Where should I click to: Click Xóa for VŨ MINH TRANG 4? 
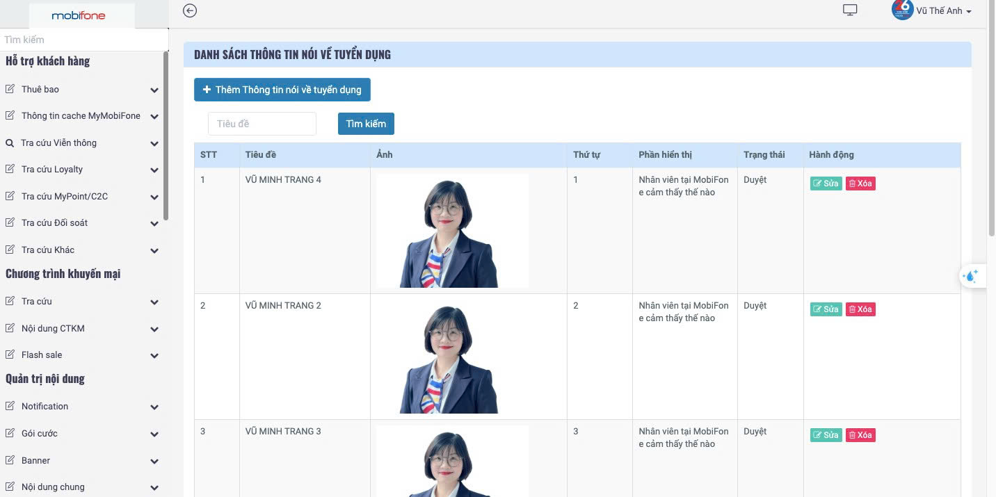pyautogui.click(x=860, y=184)
